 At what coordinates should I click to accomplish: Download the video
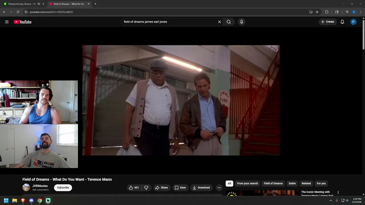click(x=201, y=188)
